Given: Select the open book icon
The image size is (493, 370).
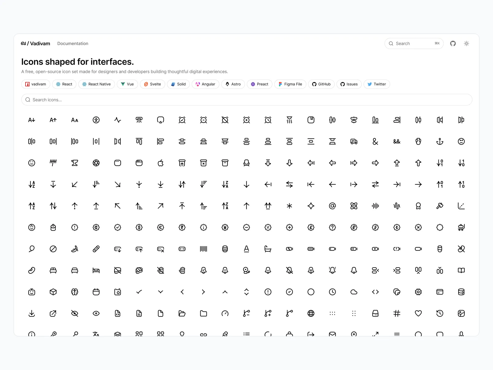Looking at the screenshot, I should point(461,270).
